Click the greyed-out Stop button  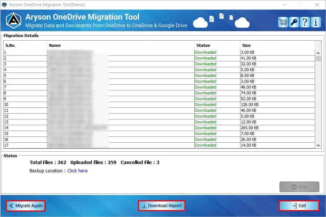pyautogui.click(x=299, y=187)
